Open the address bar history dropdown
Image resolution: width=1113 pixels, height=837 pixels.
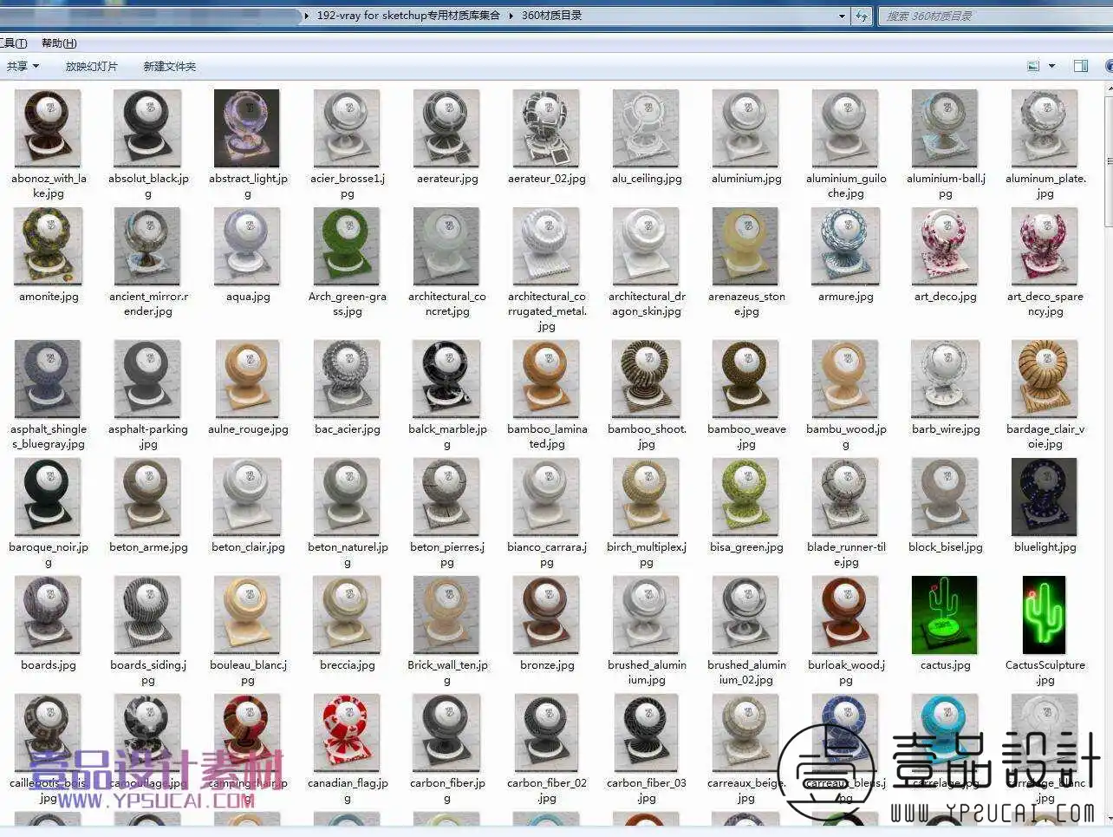tap(841, 16)
